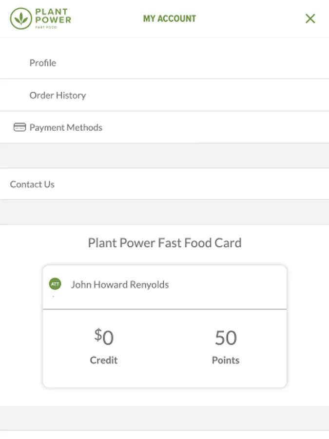This screenshot has width=329, height=439.
Task: Click the Plant Power Fast Food Card heading
Action: click(164, 242)
